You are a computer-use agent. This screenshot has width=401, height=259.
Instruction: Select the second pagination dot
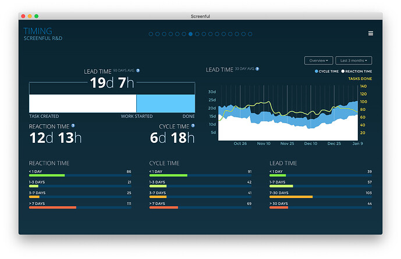158,34
